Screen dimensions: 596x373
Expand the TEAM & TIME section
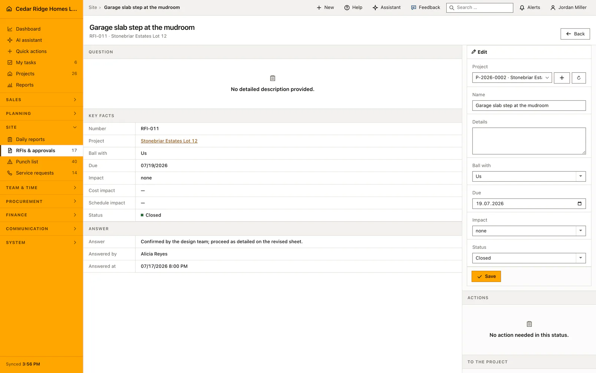coord(41,188)
